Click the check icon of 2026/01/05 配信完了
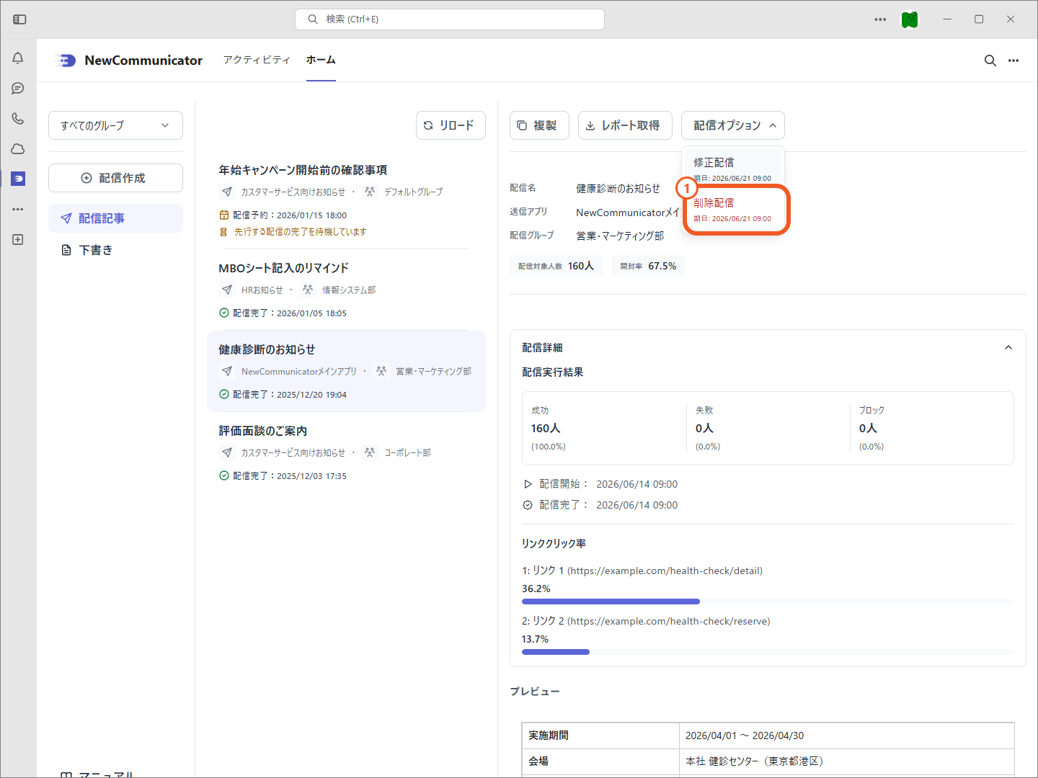This screenshot has height=778, width=1038. click(x=224, y=313)
